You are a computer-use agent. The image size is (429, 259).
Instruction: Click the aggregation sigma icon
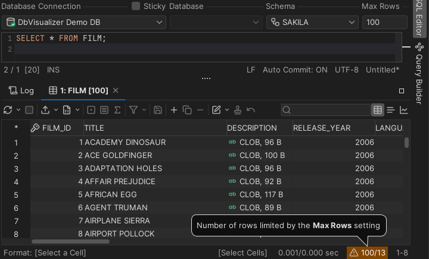(117, 110)
